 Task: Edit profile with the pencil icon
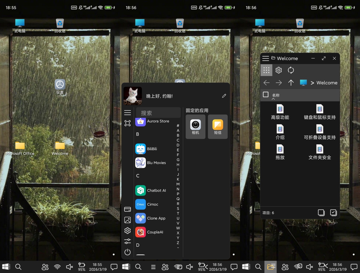224,96
